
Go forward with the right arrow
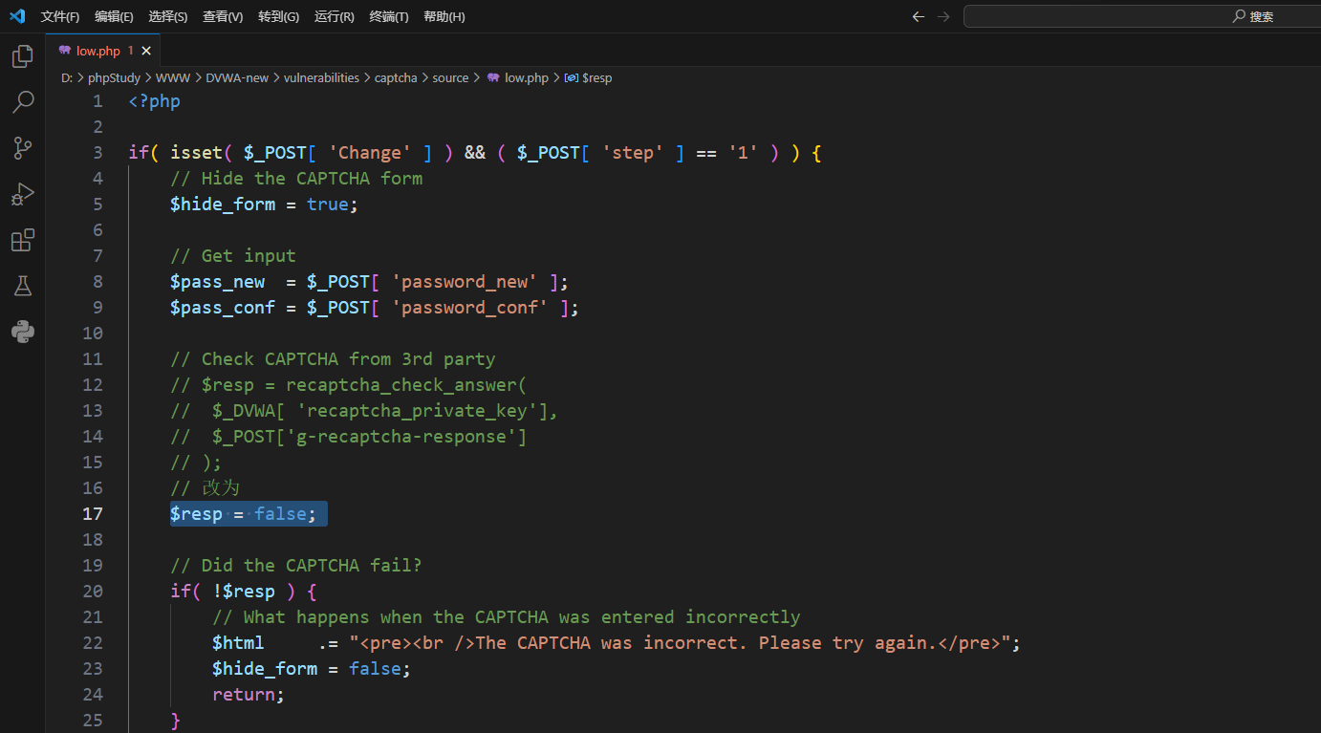pos(943,16)
